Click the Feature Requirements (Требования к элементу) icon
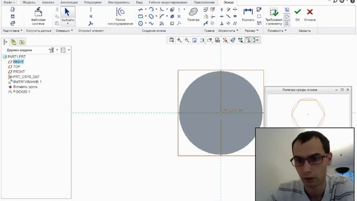This screenshot has width=357, height=201. [274, 16]
